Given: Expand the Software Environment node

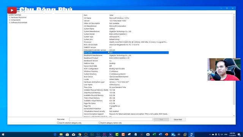Looking at the screenshot, I should [9, 22].
